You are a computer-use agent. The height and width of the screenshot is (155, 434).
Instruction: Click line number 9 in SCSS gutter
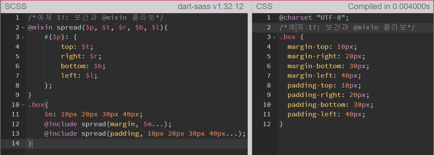click(17, 95)
